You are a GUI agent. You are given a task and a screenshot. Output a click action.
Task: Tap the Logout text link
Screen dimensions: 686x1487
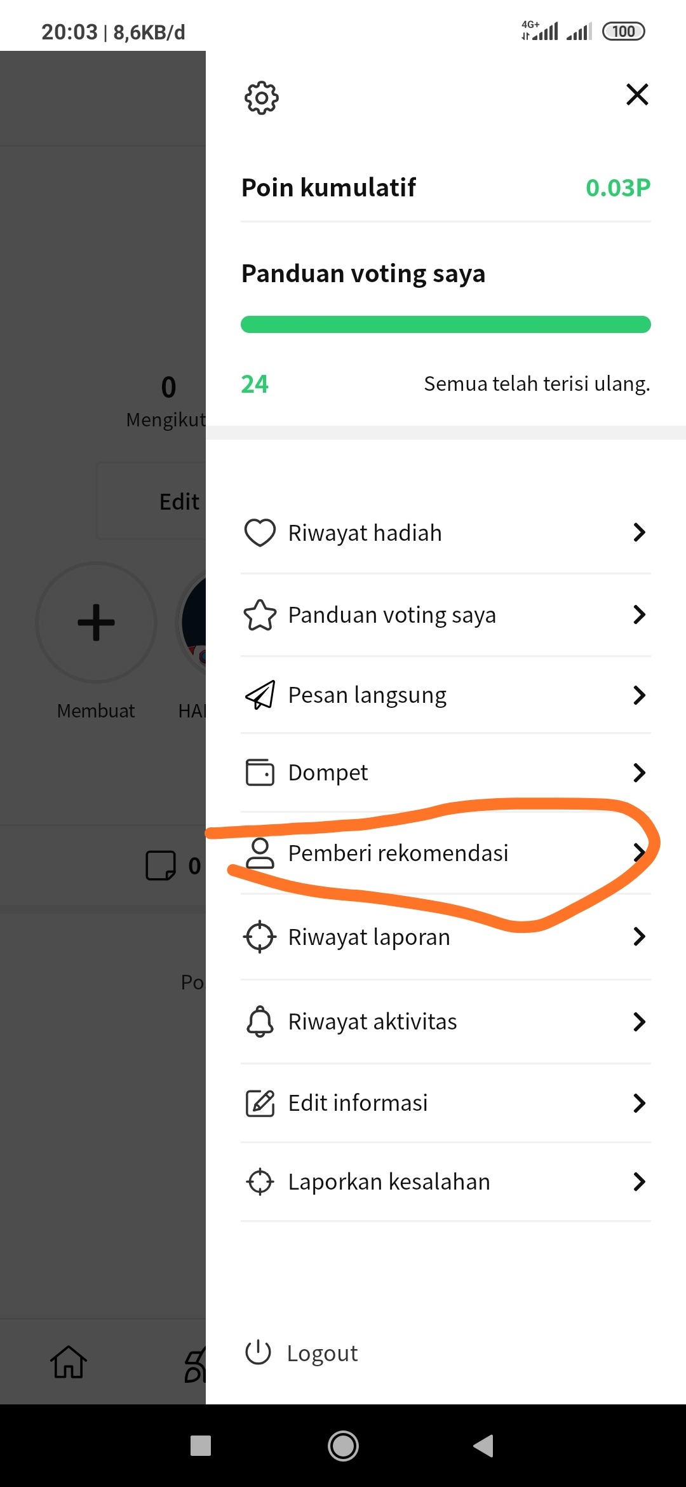click(322, 1354)
